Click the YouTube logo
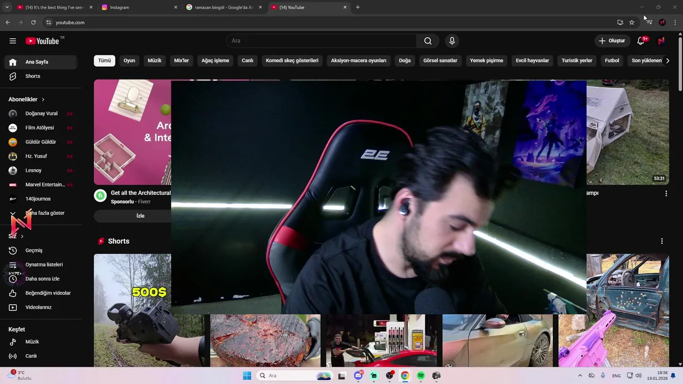Viewport: 683px width, 384px height. [x=42, y=41]
